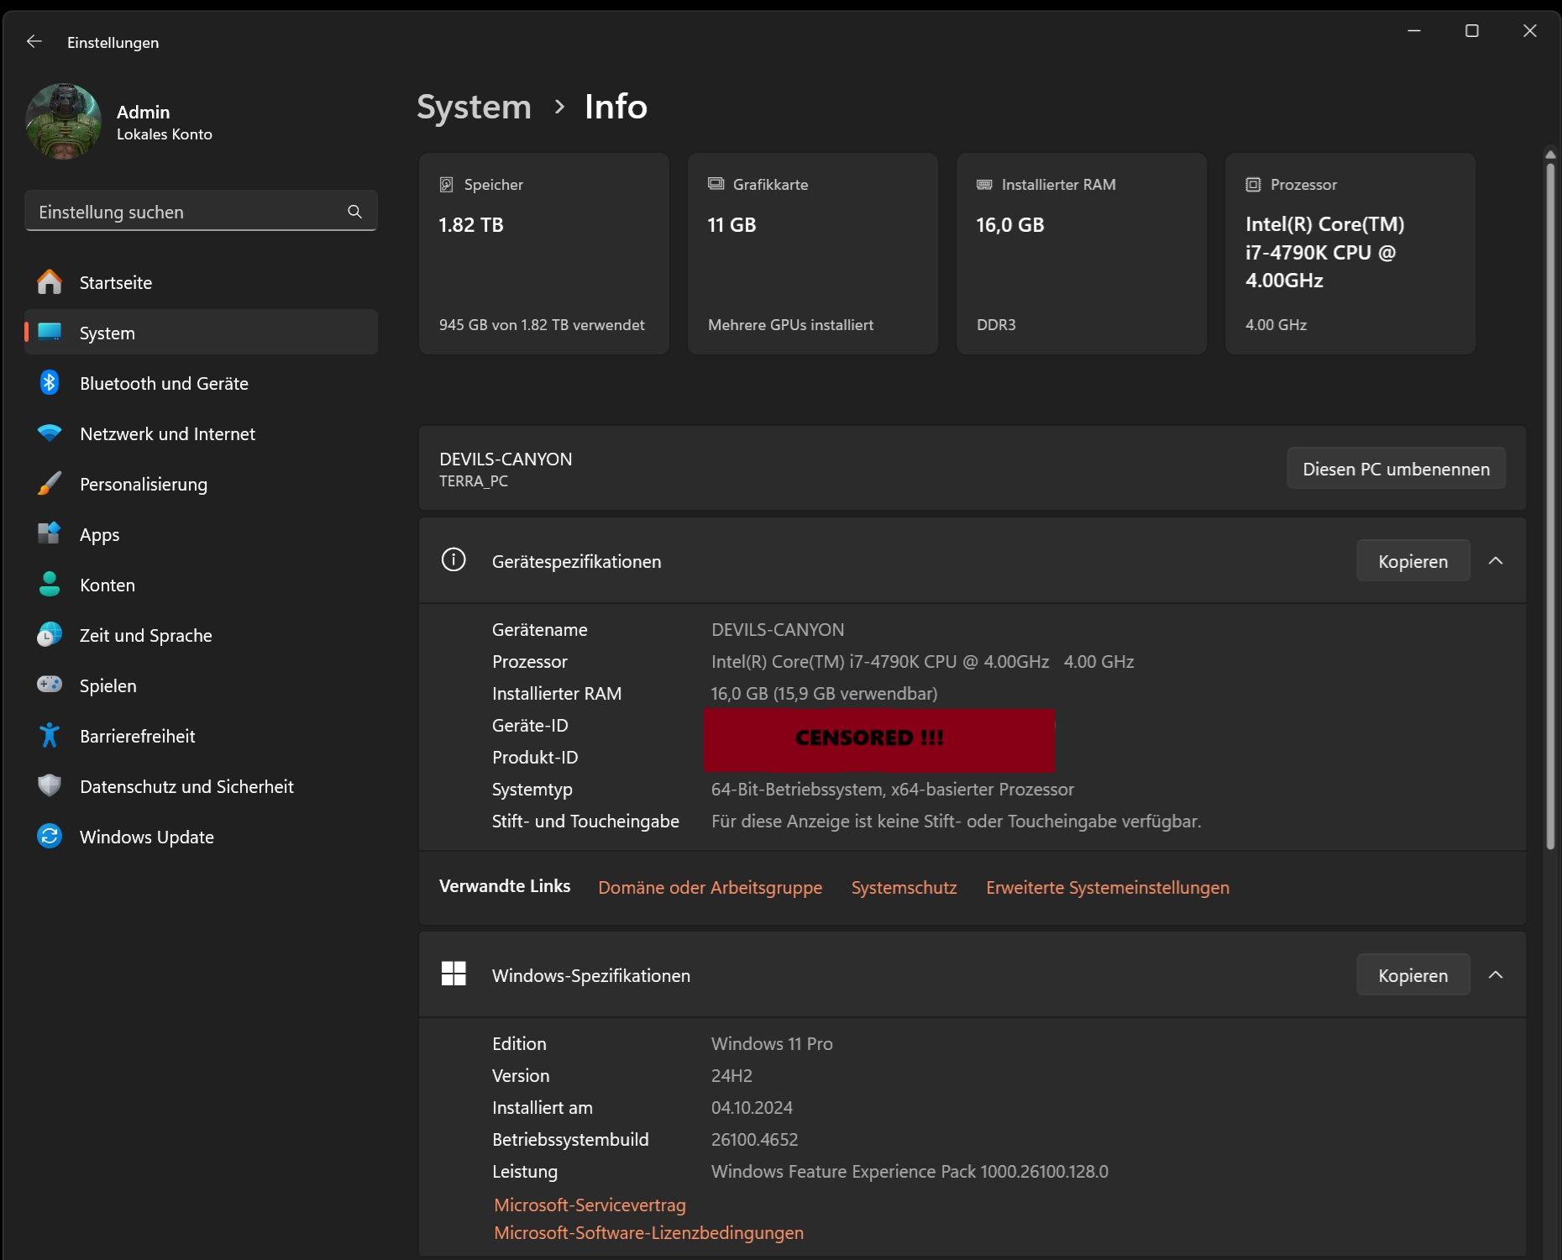Open Startseite from the sidebar

point(201,282)
